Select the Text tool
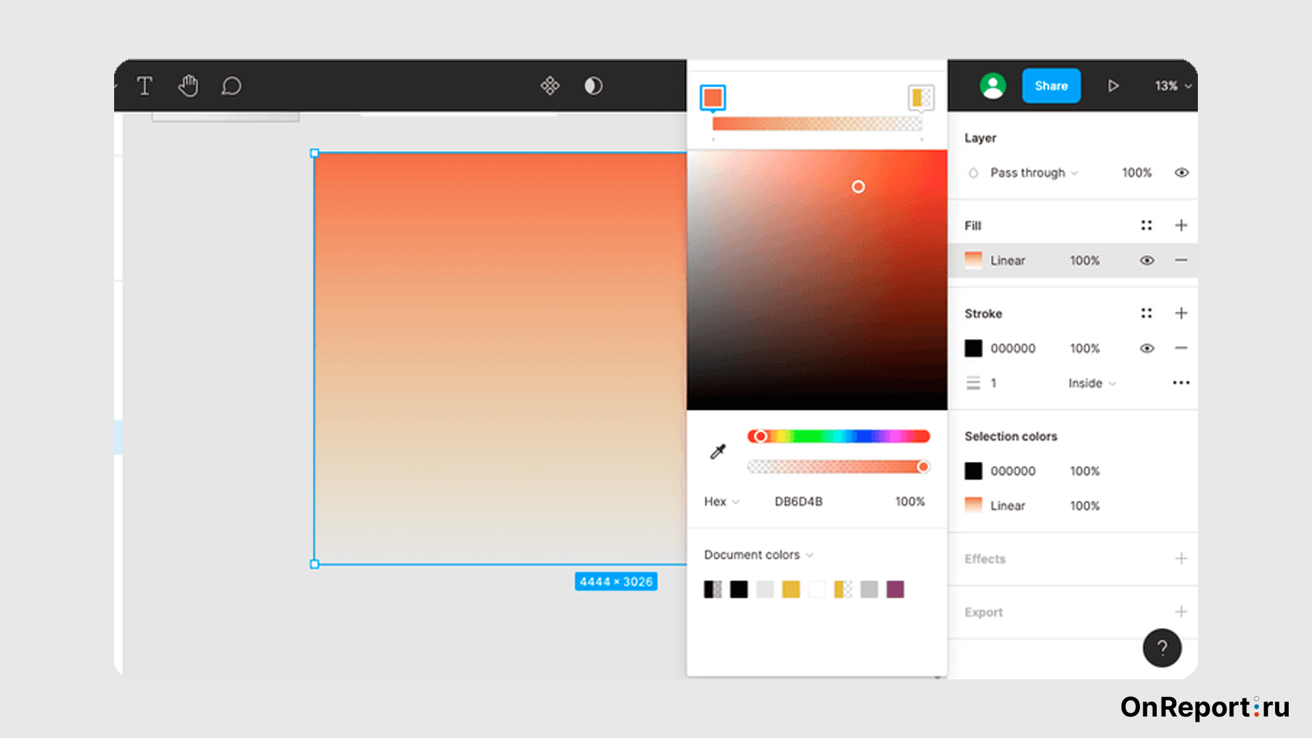The image size is (1312, 738). click(x=144, y=86)
